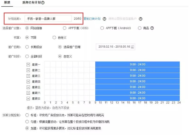This screenshot has height=135, width=190.
Task: Click hint text 蓝色为投放，白色为不投放
Action: point(52,108)
